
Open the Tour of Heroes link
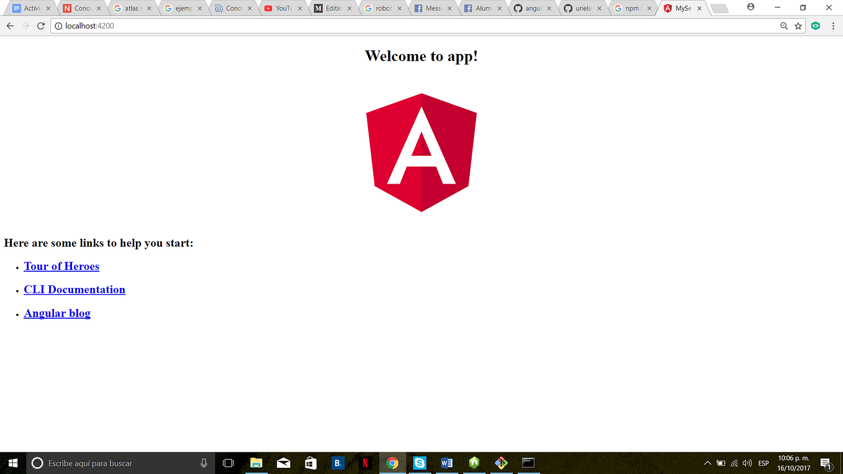61,266
